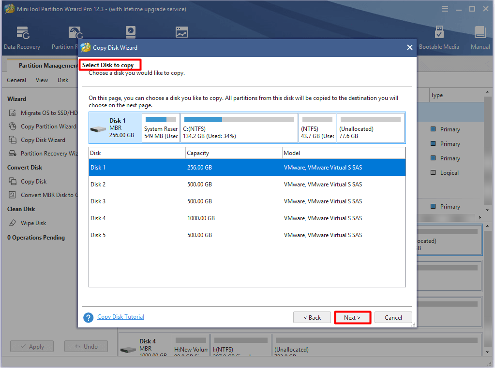495x368 pixels.
Task: Click the Undo button
Action: tap(86, 347)
